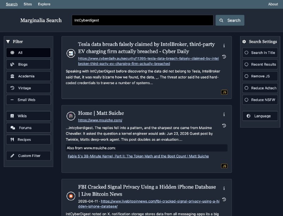
Task: Toggle the Remove JS setting
Action: (260, 76)
